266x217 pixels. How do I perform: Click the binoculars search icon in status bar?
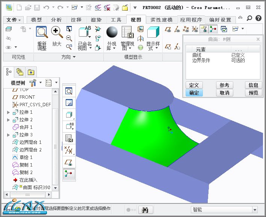[x=146, y=210]
